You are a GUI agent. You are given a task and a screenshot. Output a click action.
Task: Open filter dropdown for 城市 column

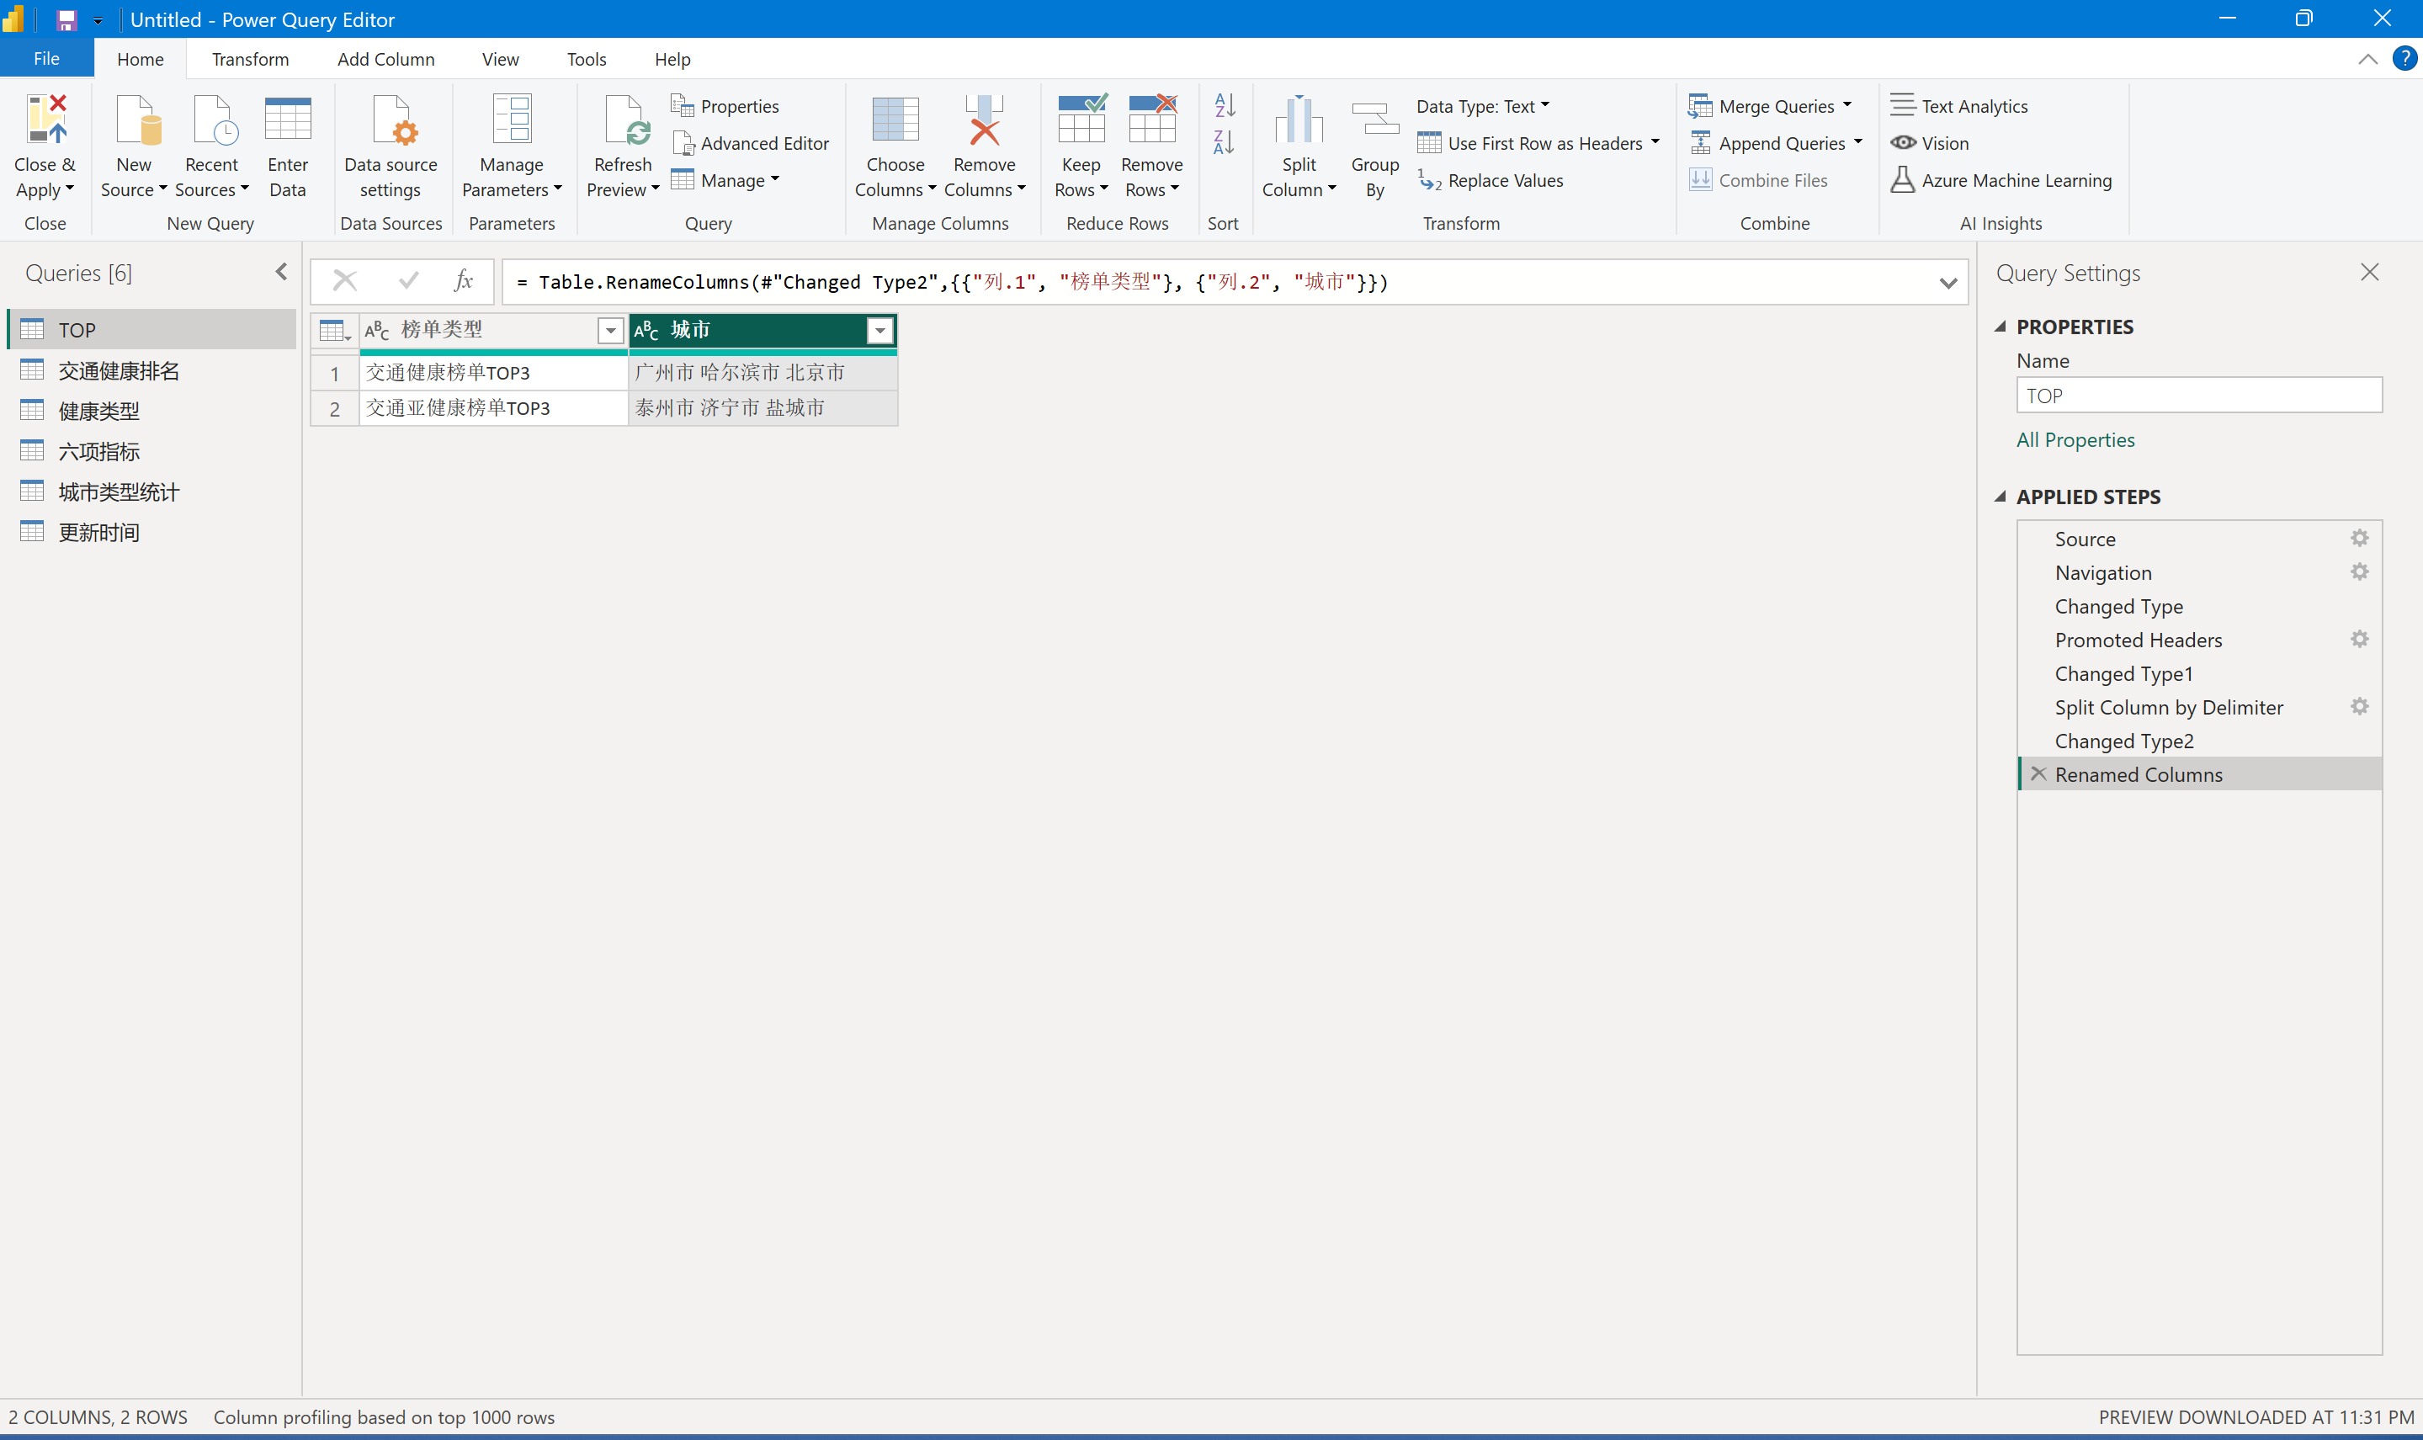[x=879, y=331]
